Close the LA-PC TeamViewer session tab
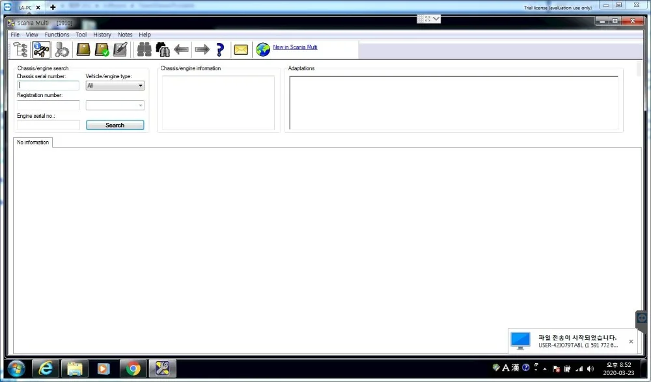 38,7
